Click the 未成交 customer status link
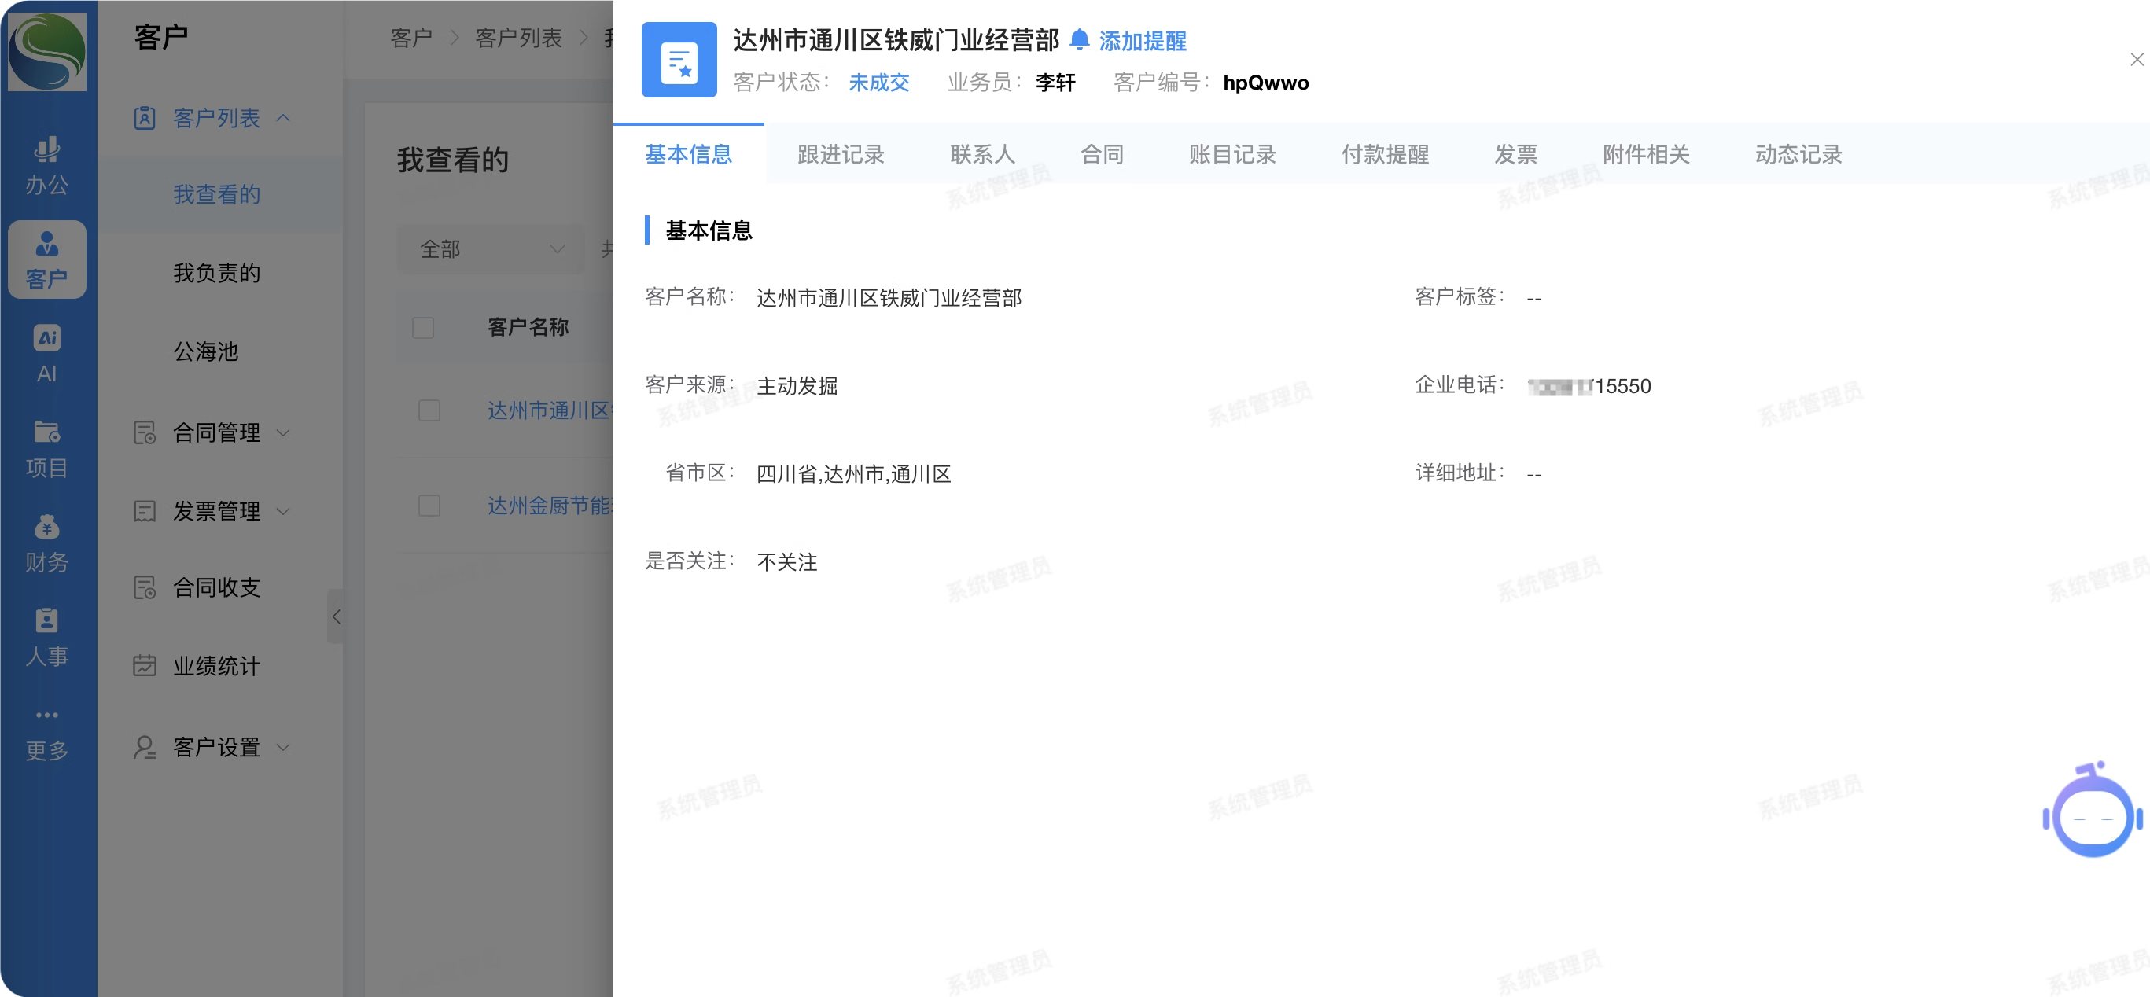2150x997 pixels. pyautogui.click(x=879, y=83)
